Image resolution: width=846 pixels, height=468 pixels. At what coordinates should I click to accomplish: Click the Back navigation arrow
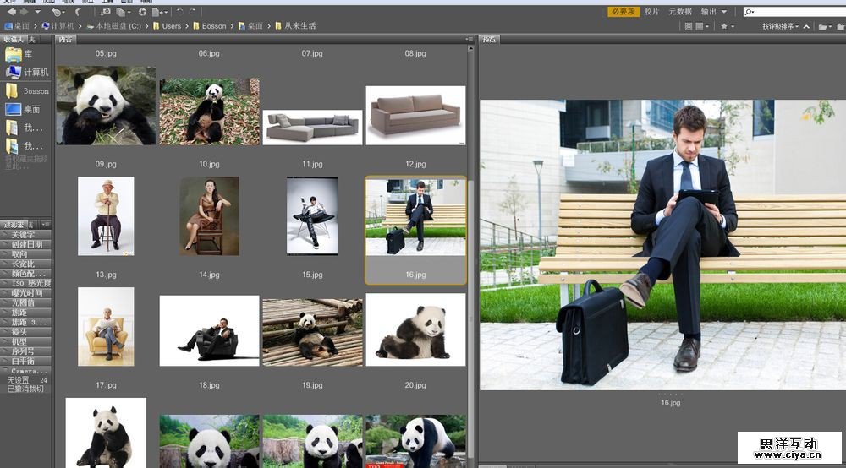9,12
